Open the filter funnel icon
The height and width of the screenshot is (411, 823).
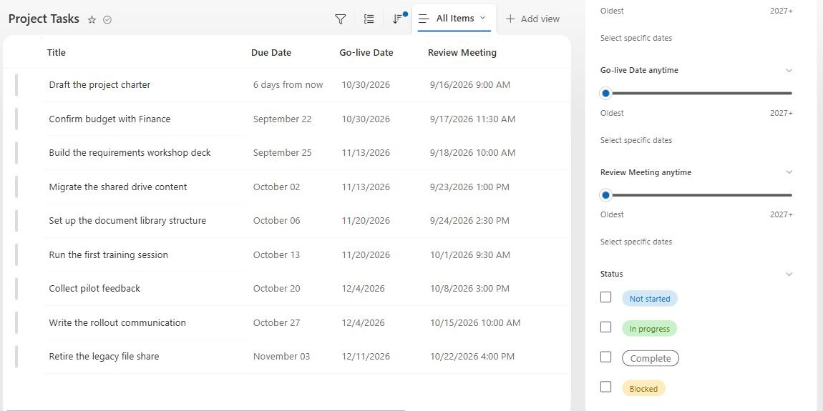pos(340,19)
